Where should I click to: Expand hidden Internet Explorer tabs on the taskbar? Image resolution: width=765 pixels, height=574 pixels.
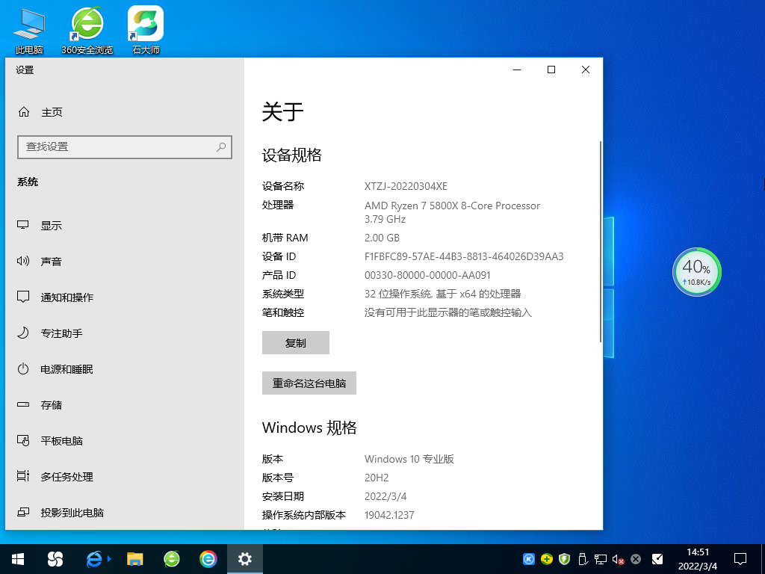(x=109, y=558)
